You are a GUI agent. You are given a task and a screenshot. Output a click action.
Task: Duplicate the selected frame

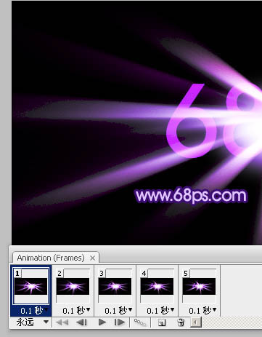tap(162, 322)
